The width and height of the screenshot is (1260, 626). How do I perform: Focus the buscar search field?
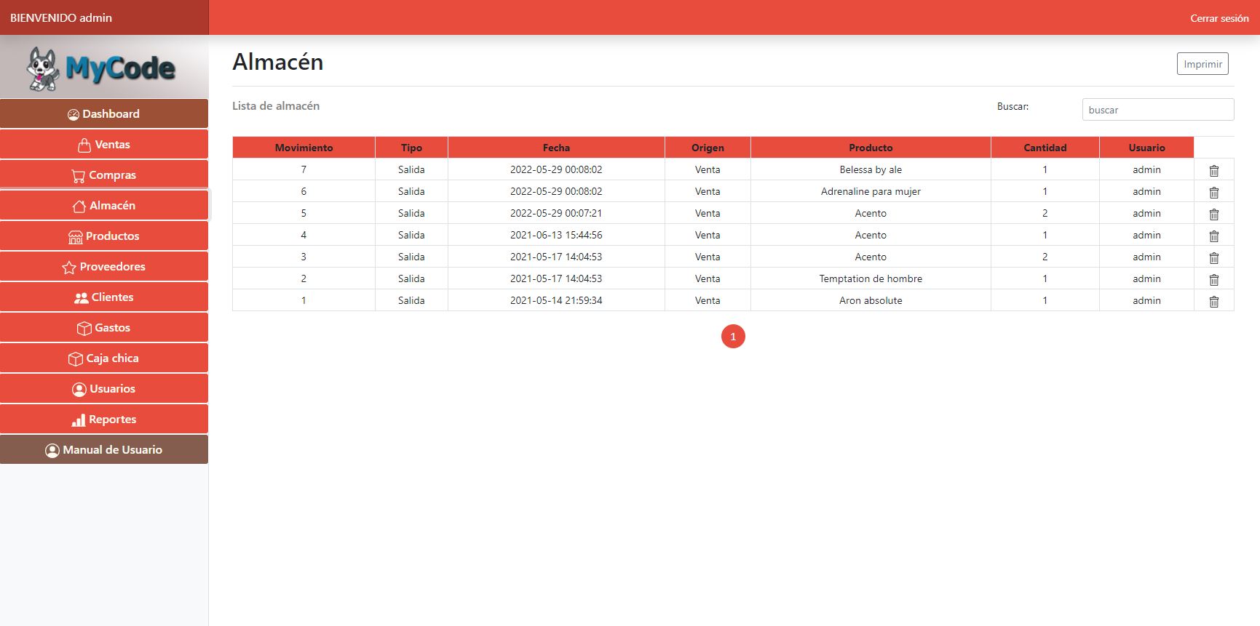1157,110
